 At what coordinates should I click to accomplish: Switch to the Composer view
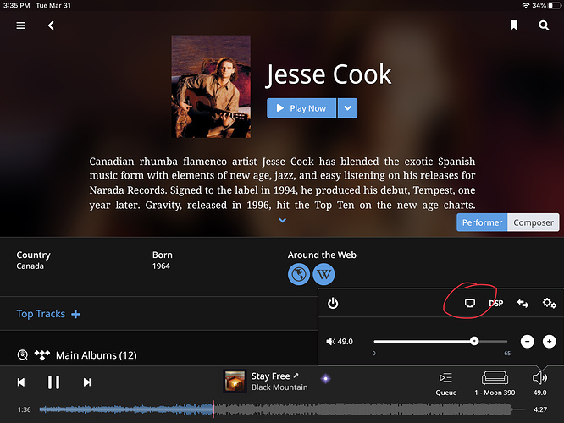533,222
